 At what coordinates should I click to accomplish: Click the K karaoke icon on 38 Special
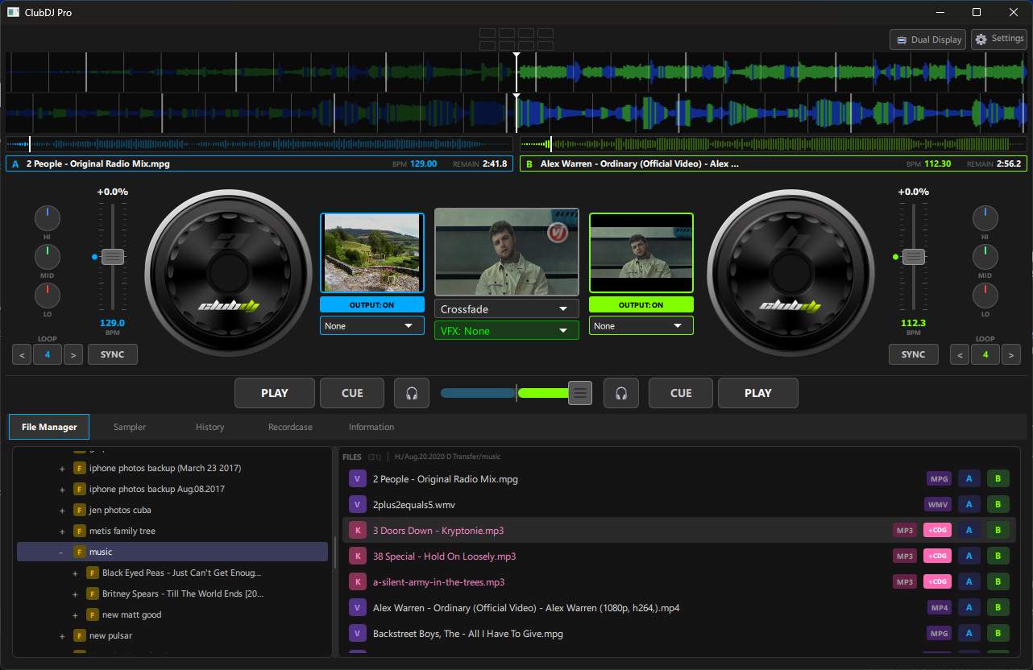[x=357, y=556]
